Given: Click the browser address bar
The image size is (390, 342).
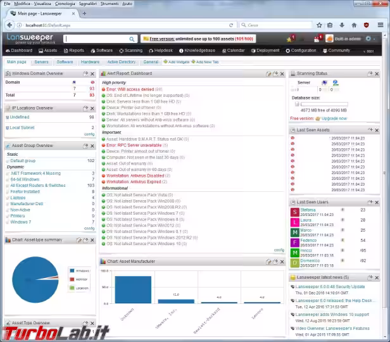Looking at the screenshot, I should [125, 25].
